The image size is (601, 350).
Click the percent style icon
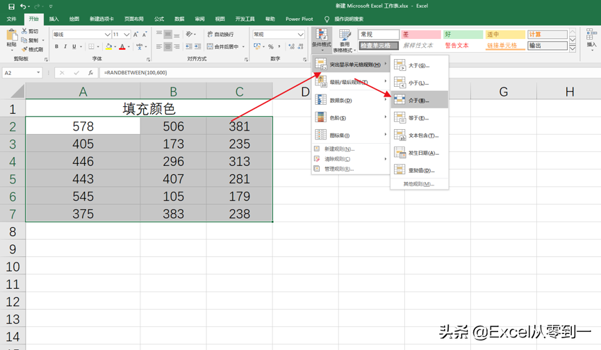270,47
